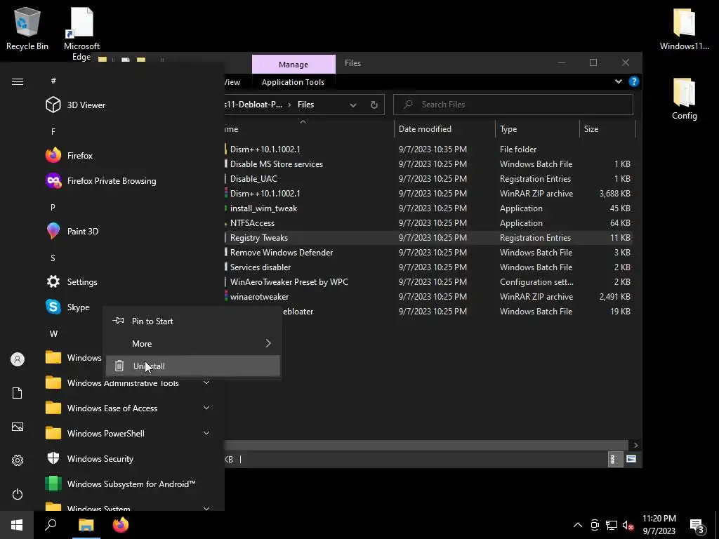Image resolution: width=719 pixels, height=539 pixels.
Task: Open the taskbar clock and date
Action: [659, 525]
